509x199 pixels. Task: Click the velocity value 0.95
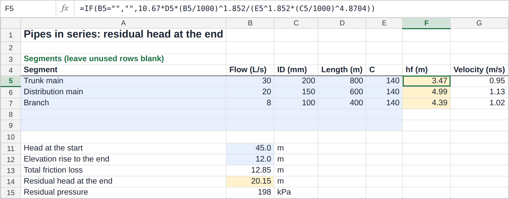click(479, 81)
